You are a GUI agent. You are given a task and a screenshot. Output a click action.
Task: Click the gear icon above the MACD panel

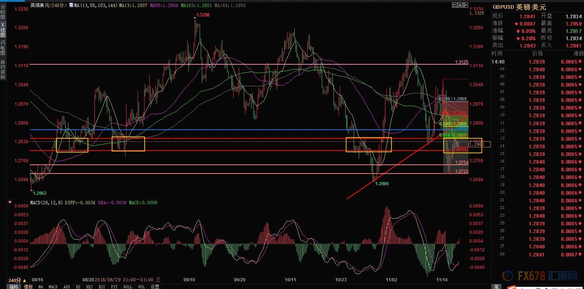(10, 202)
